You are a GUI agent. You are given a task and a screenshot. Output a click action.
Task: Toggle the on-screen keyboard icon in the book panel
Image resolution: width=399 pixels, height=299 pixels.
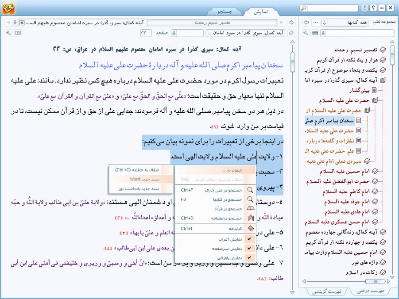[314, 33]
